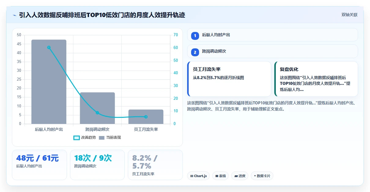370x192 pixels.
Task: Toggle the 改善趋势 legend label
Action: (x=88, y=138)
